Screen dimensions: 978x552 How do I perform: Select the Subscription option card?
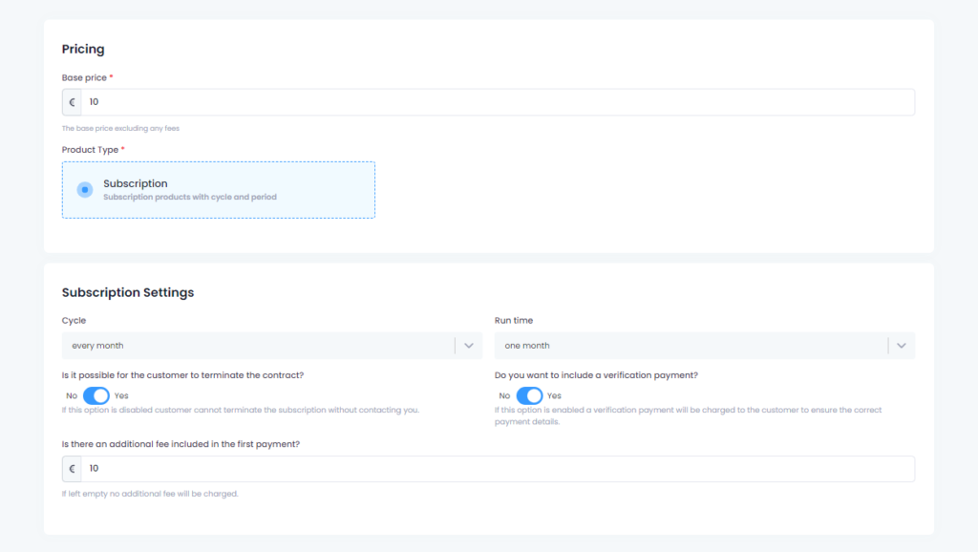(218, 189)
